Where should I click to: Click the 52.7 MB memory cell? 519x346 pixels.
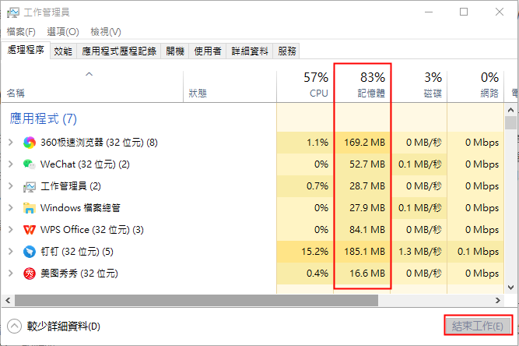(x=363, y=164)
